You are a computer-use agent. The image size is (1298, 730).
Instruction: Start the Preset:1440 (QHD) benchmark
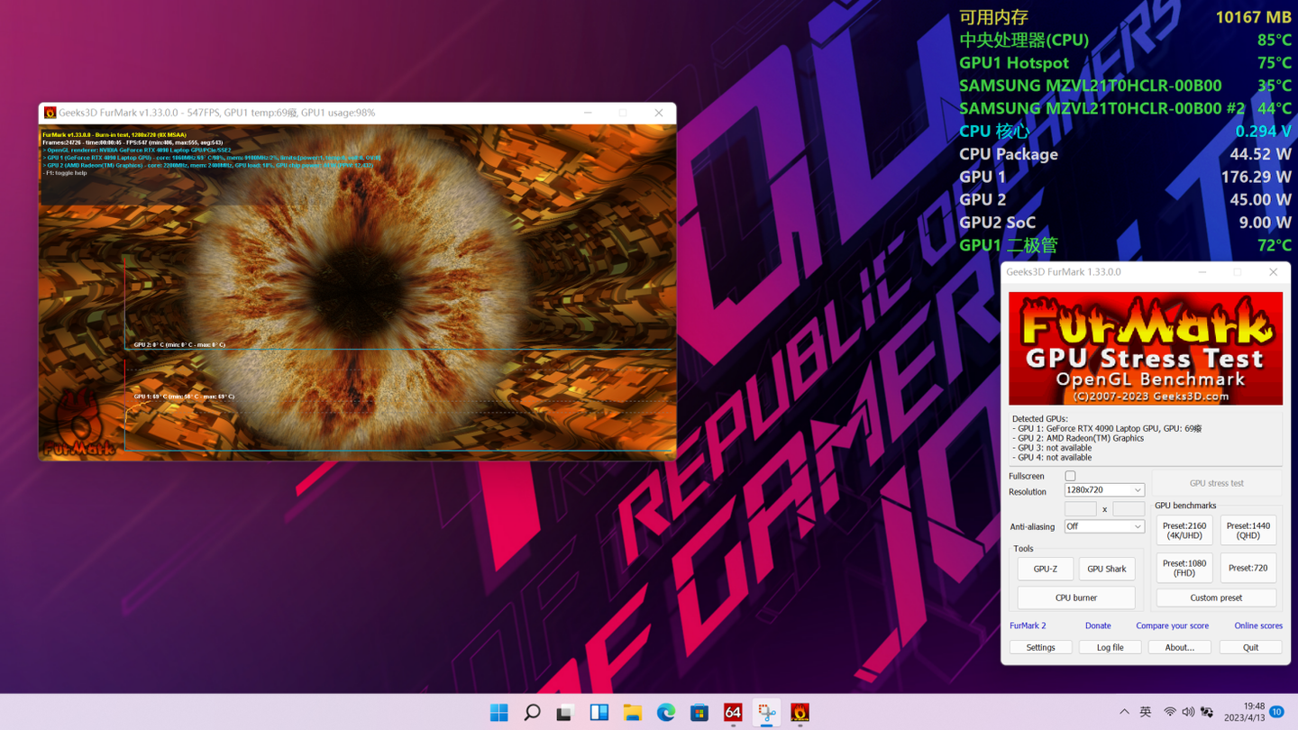coord(1248,530)
